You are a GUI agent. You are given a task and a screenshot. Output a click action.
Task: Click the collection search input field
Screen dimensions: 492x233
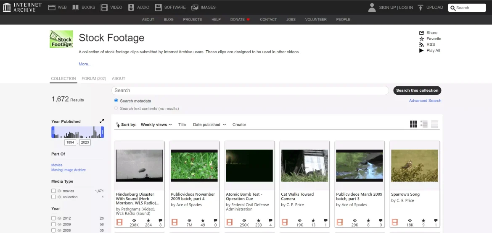tap(250, 91)
